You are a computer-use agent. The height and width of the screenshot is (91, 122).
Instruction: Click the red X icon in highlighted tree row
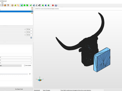tap(32, 11)
